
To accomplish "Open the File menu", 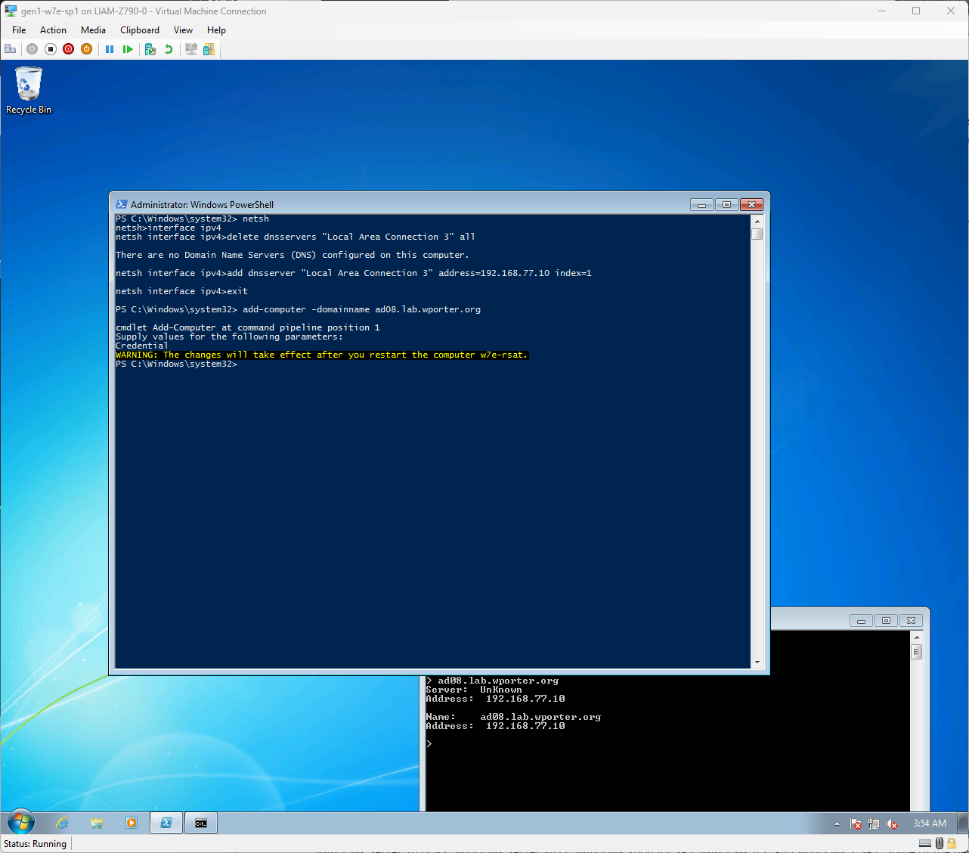I will point(19,30).
